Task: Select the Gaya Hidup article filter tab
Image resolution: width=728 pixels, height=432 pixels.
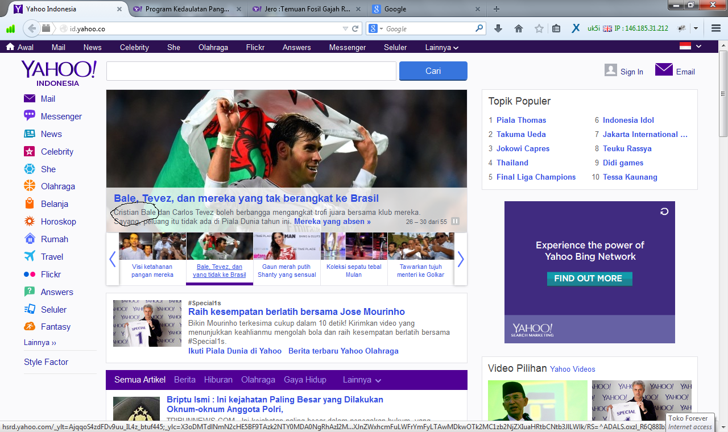Action: point(305,380)
